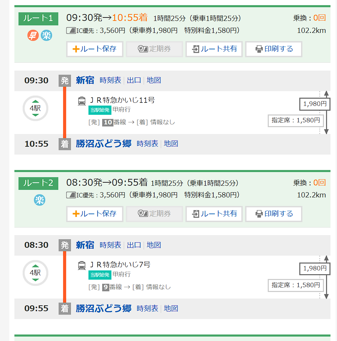Print Route 1 with 印刷する
Screen dimensions: 337x341
(x=274, y=49)
